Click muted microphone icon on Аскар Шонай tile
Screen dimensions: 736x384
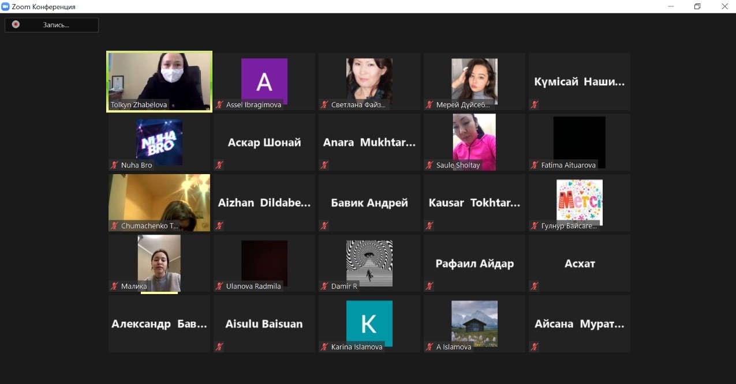tap(219, 165)
